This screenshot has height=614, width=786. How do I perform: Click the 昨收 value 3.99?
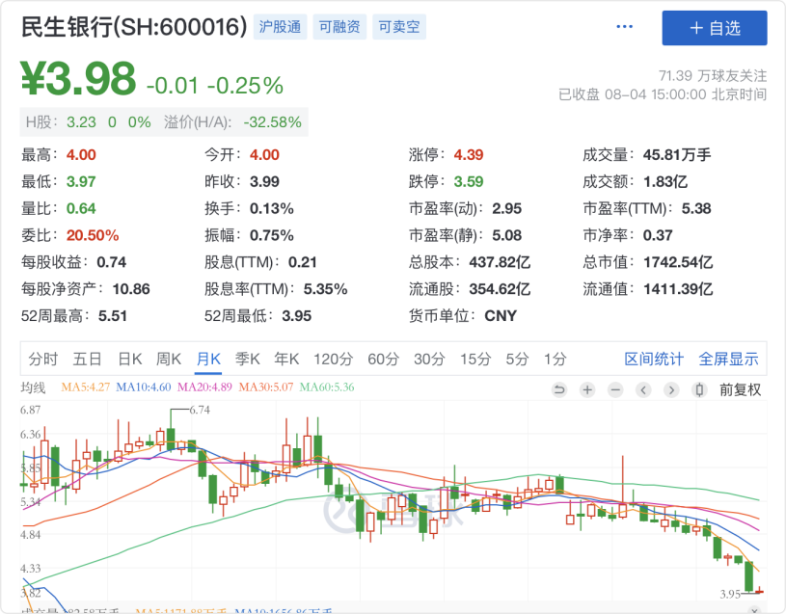coord(264,182)
